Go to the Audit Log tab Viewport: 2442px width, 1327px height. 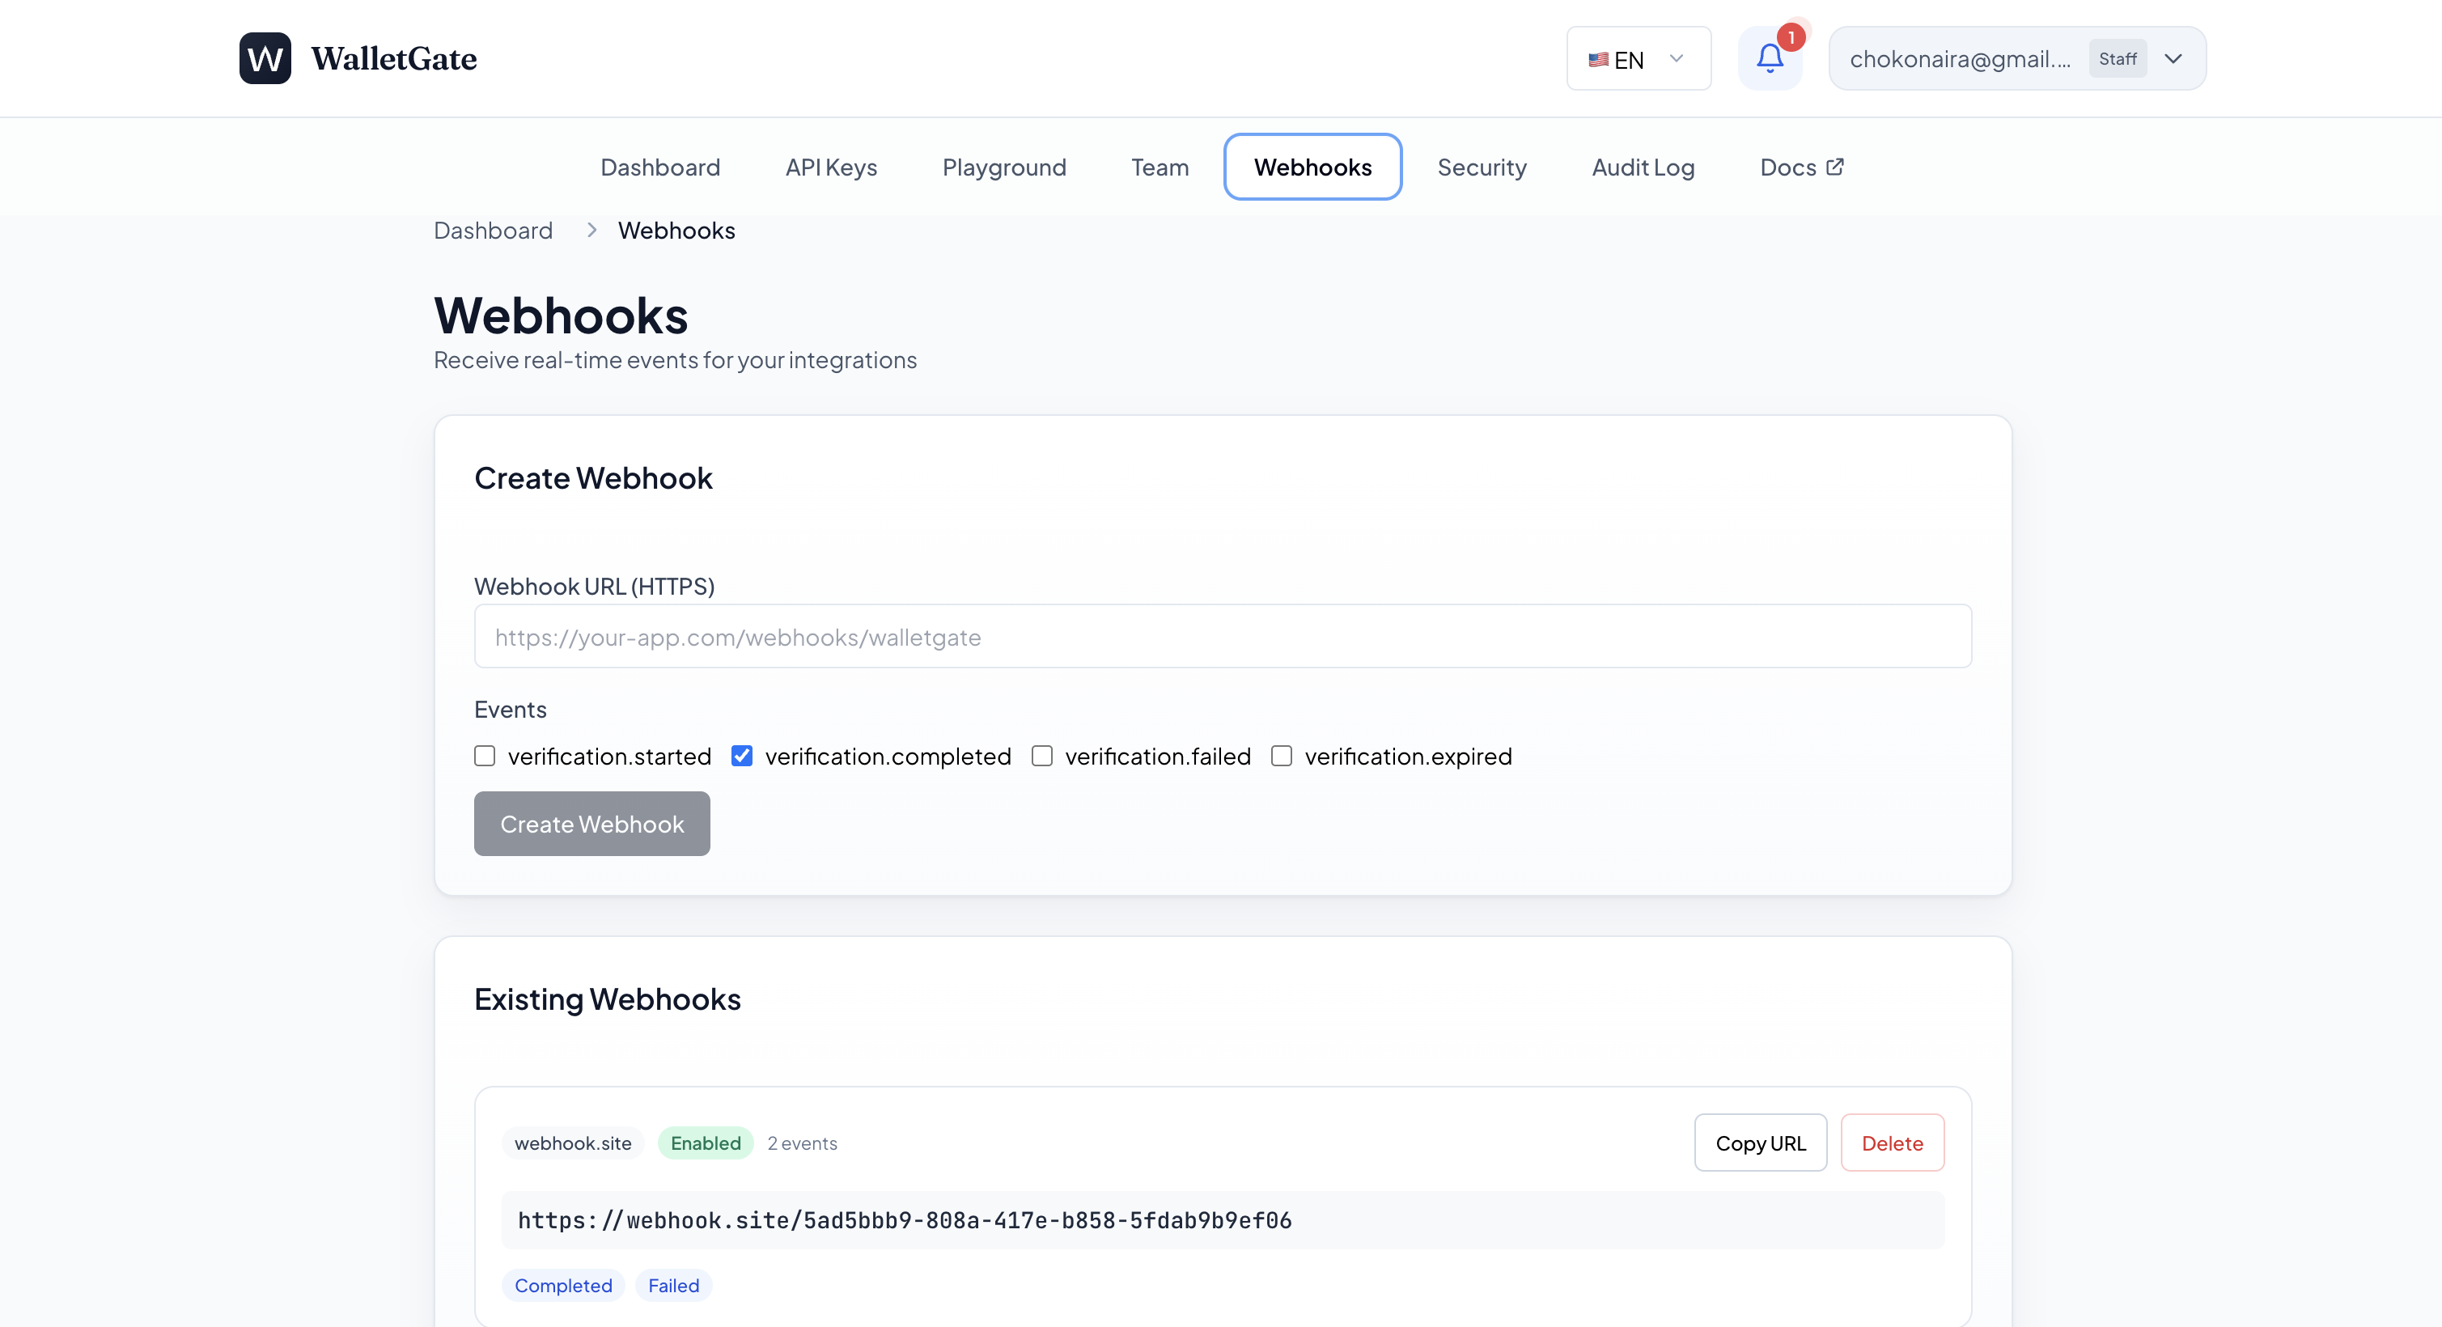point(1643,167)
